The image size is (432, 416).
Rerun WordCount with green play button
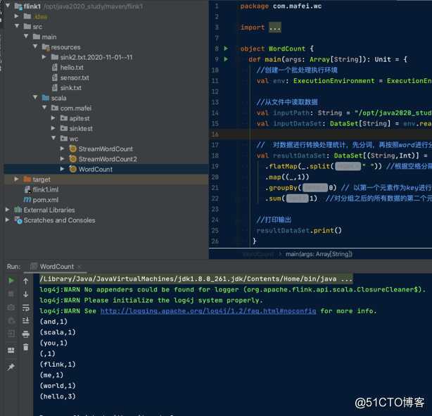(x=11, y=281)
